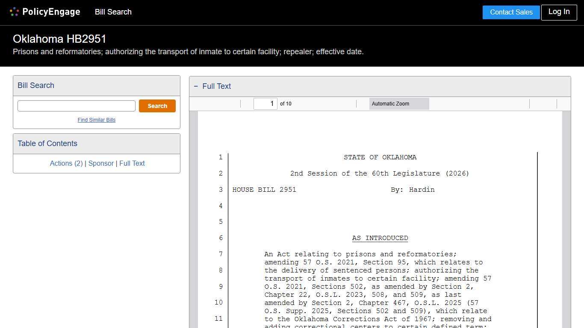Click the Log In button
584x328 pixels.
(x=559, y=12)
